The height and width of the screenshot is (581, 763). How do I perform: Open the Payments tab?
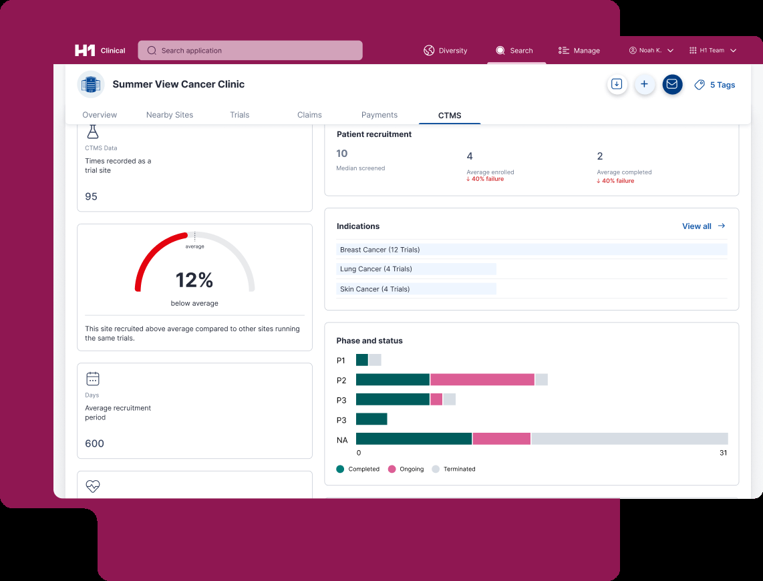click(379, 115)
